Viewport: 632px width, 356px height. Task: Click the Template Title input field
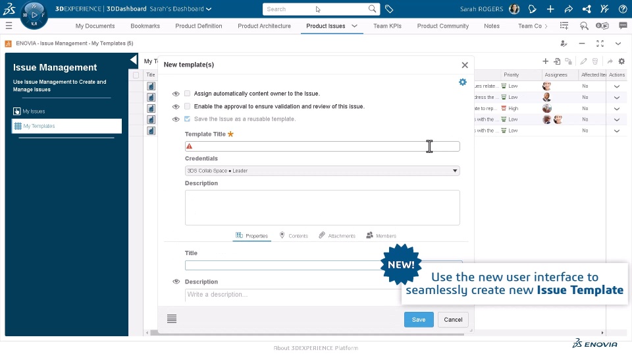point(322,146)
